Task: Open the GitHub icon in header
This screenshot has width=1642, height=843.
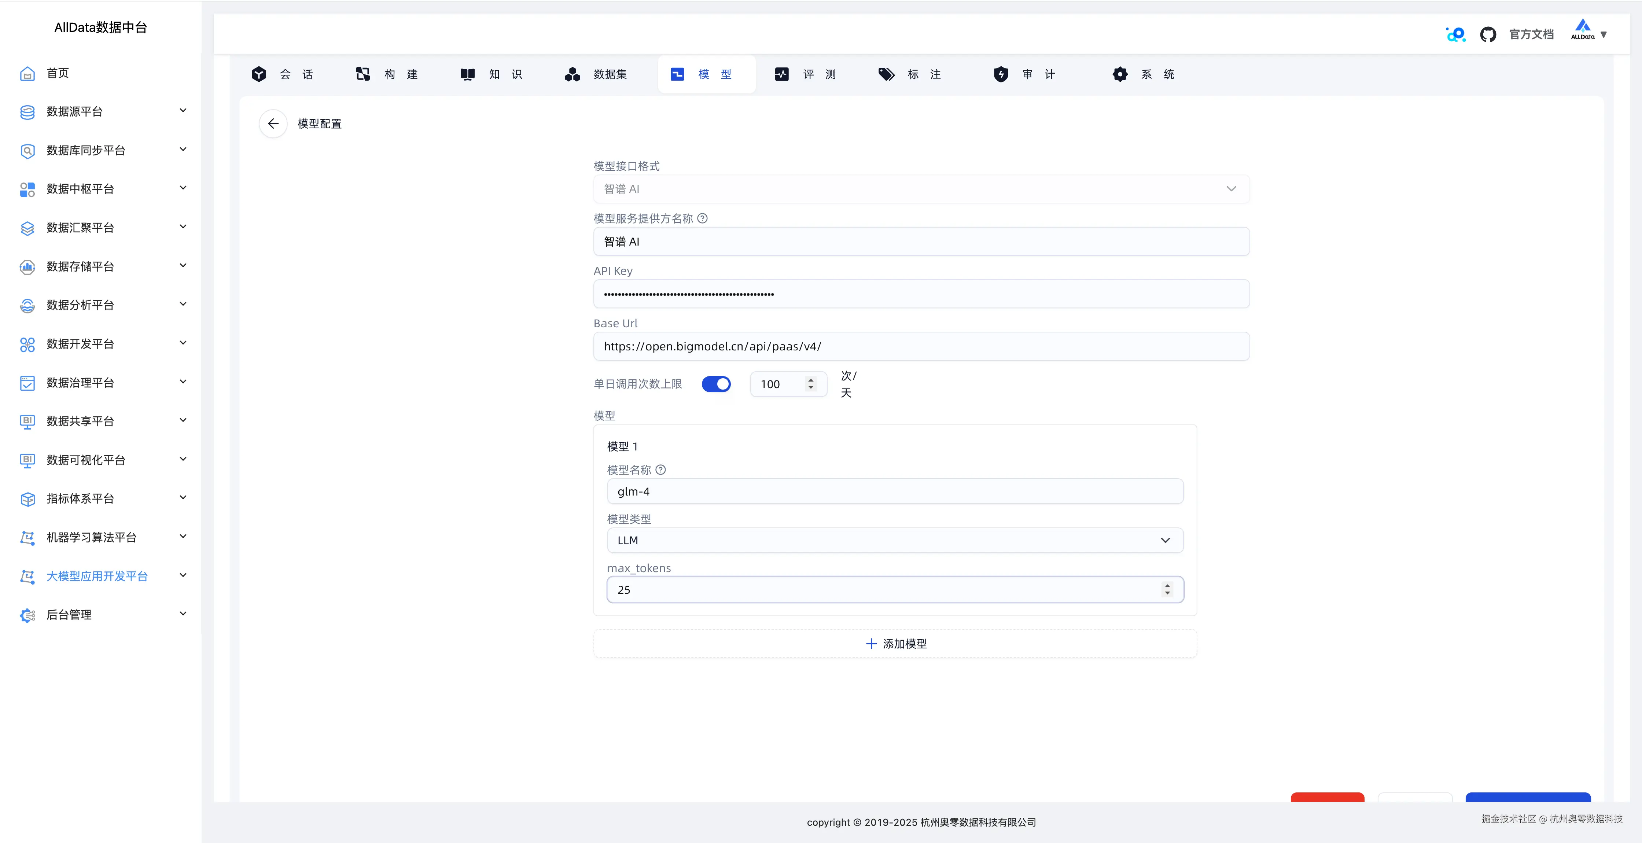Action: (1488, 34)
